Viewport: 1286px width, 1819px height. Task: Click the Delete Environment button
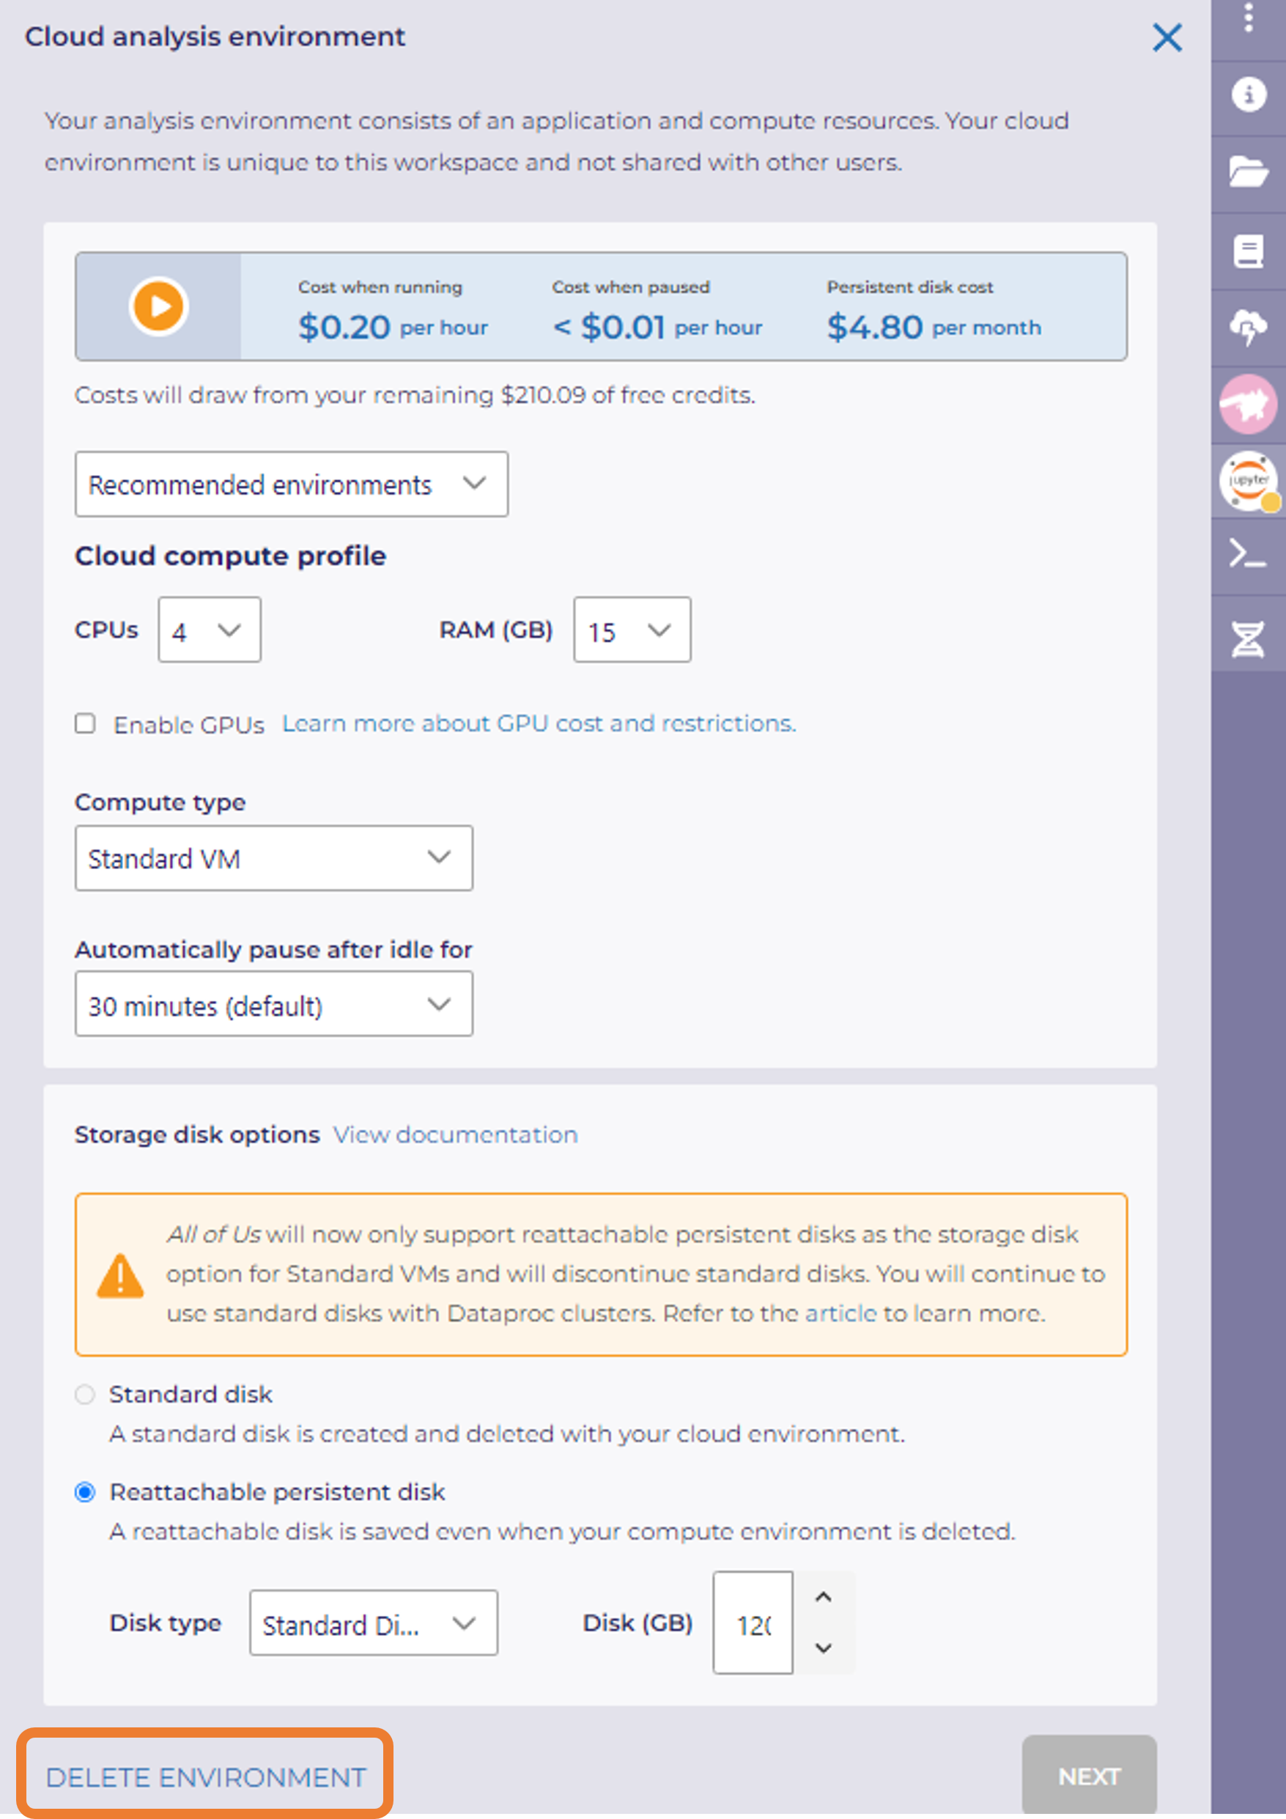click(x=205, y=1777)
